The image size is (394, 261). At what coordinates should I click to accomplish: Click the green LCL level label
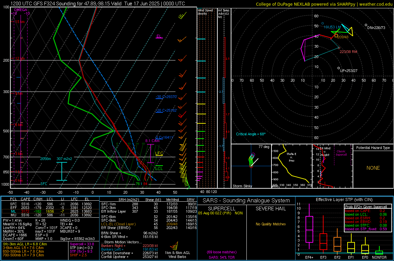tap(159, 168)
